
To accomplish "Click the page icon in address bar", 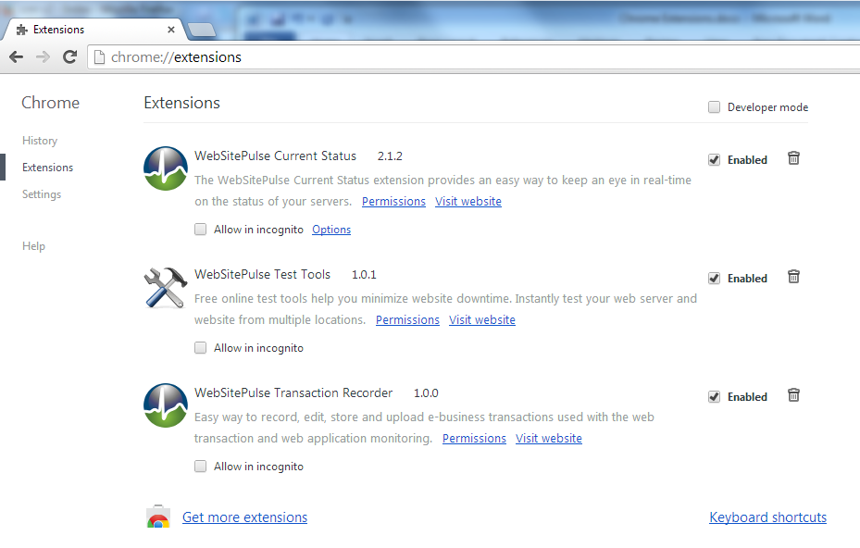I will click(x=99, y=57).
